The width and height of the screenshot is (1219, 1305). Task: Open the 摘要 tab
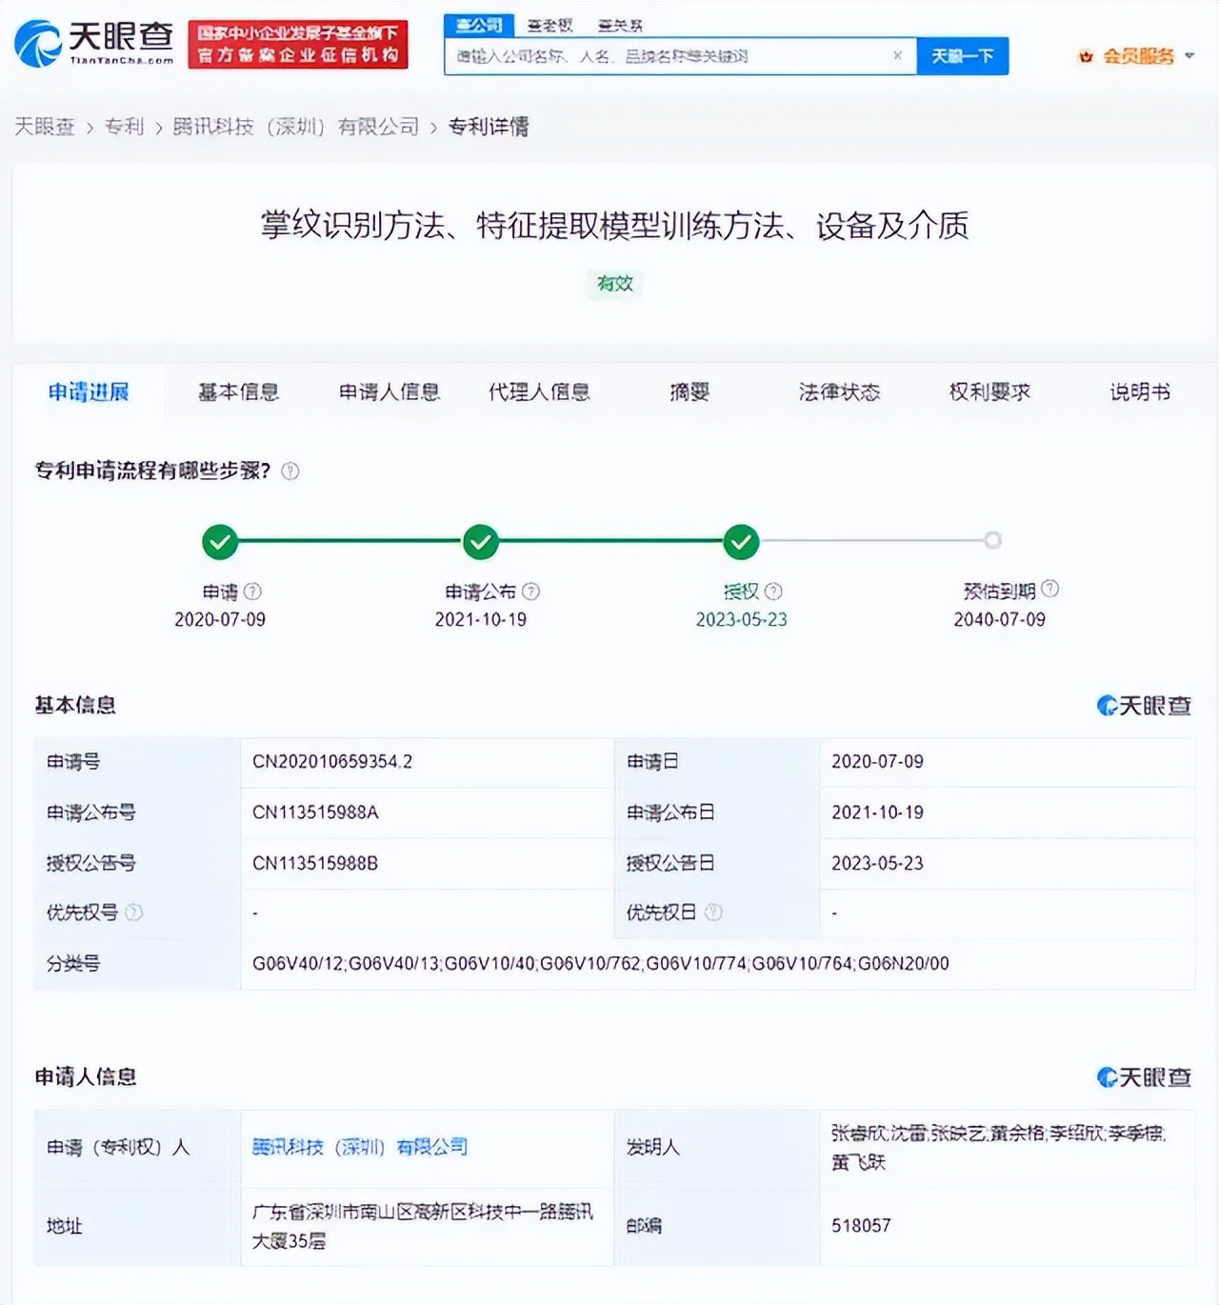coord(689,392)
